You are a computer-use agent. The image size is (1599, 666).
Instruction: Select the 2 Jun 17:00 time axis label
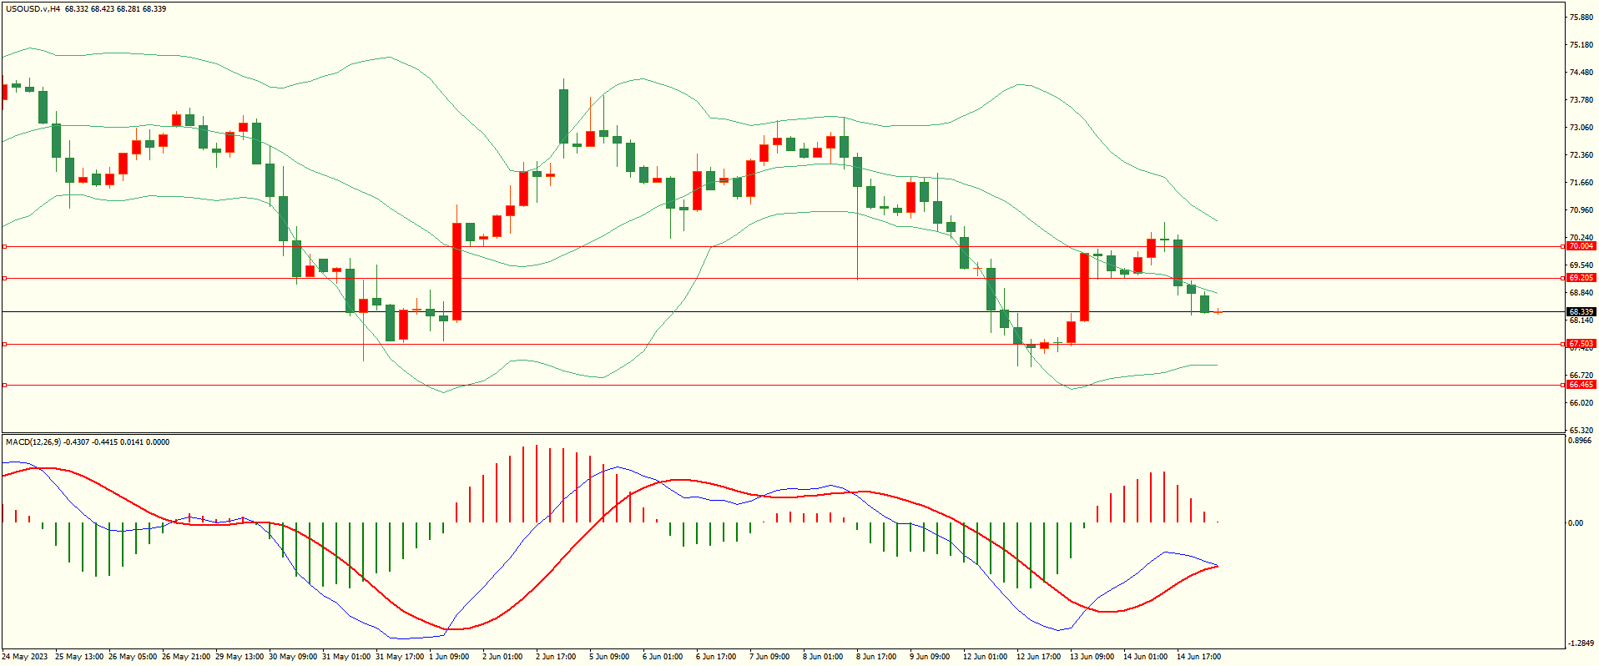556,657
